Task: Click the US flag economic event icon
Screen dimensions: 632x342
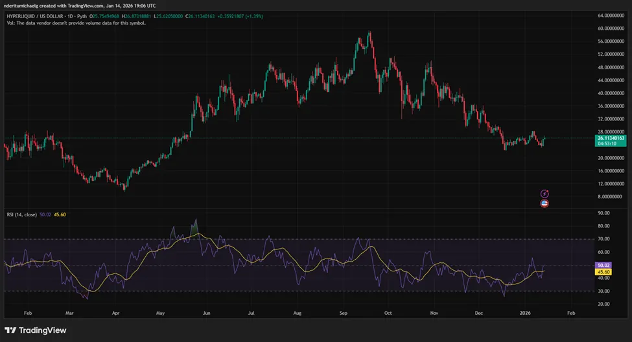Action: pos(544,203)
